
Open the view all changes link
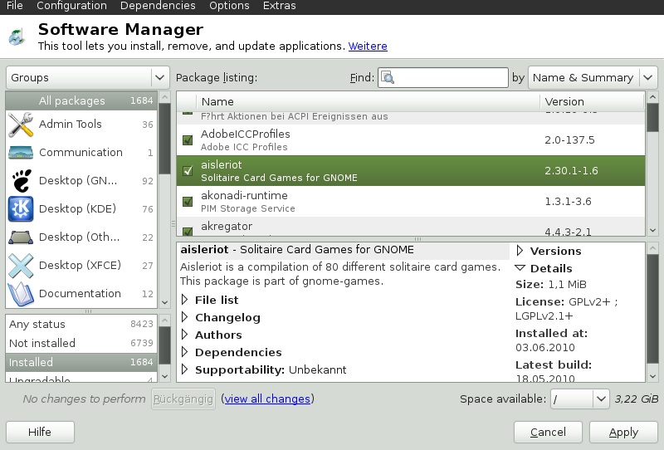pos(266,399)
